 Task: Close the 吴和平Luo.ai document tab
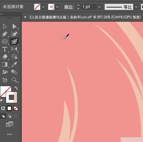coord(25,17)
